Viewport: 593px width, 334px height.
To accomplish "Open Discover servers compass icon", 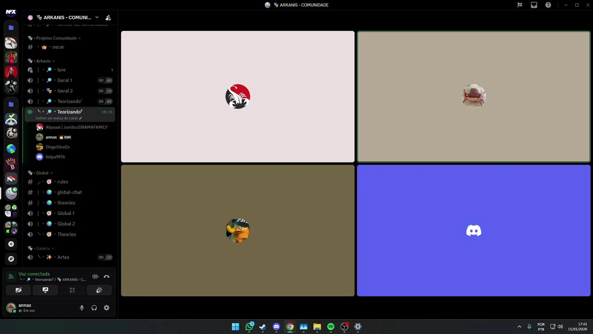I will 11,259.
